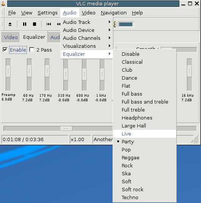
Task: Select the Flat preset
Action: (144, 86)
